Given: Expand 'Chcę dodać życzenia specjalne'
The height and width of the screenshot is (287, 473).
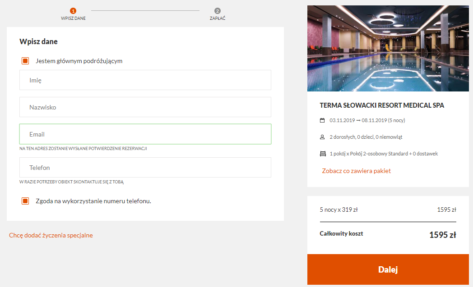Looking at the screenshot, I should [51, 235].
